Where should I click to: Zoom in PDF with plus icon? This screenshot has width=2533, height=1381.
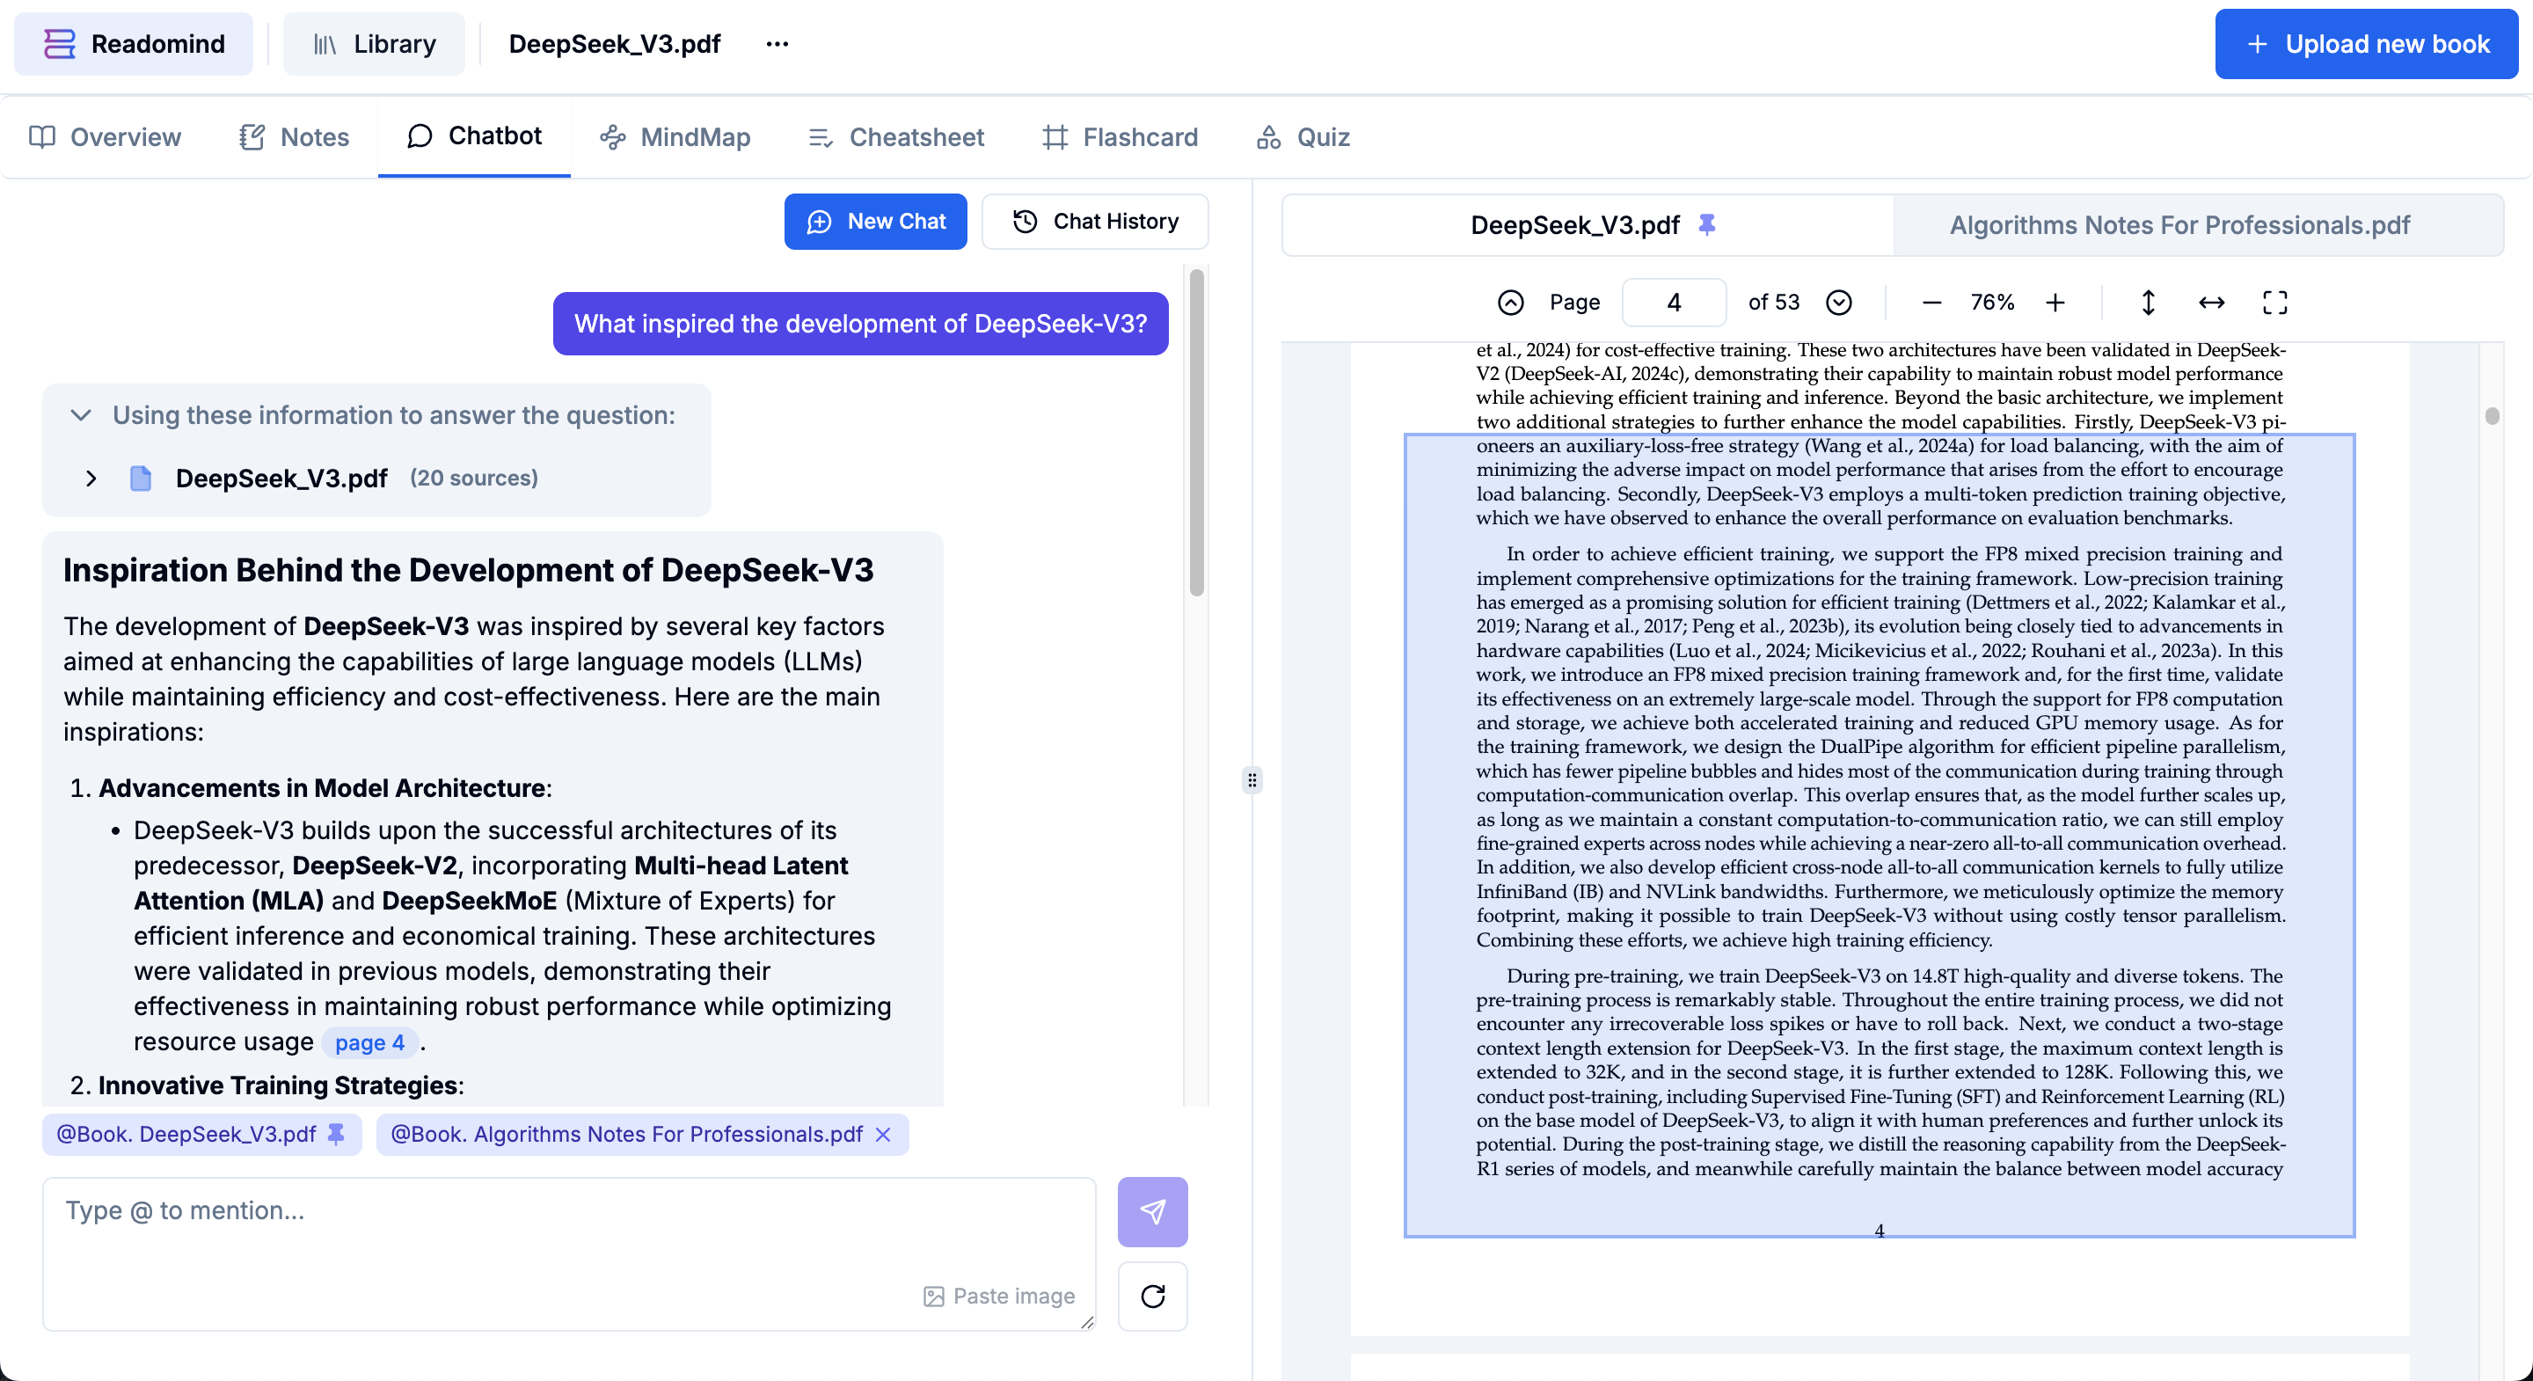[x=2055, y=302]
